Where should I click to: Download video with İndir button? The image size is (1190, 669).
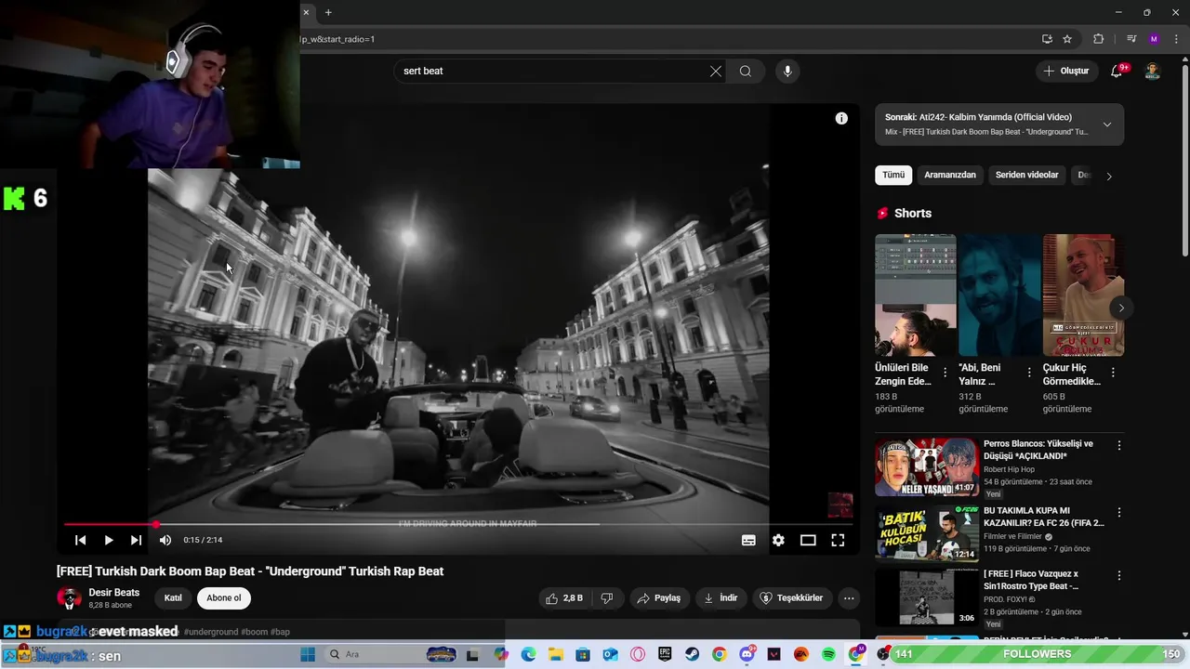(x=721, y=598)
